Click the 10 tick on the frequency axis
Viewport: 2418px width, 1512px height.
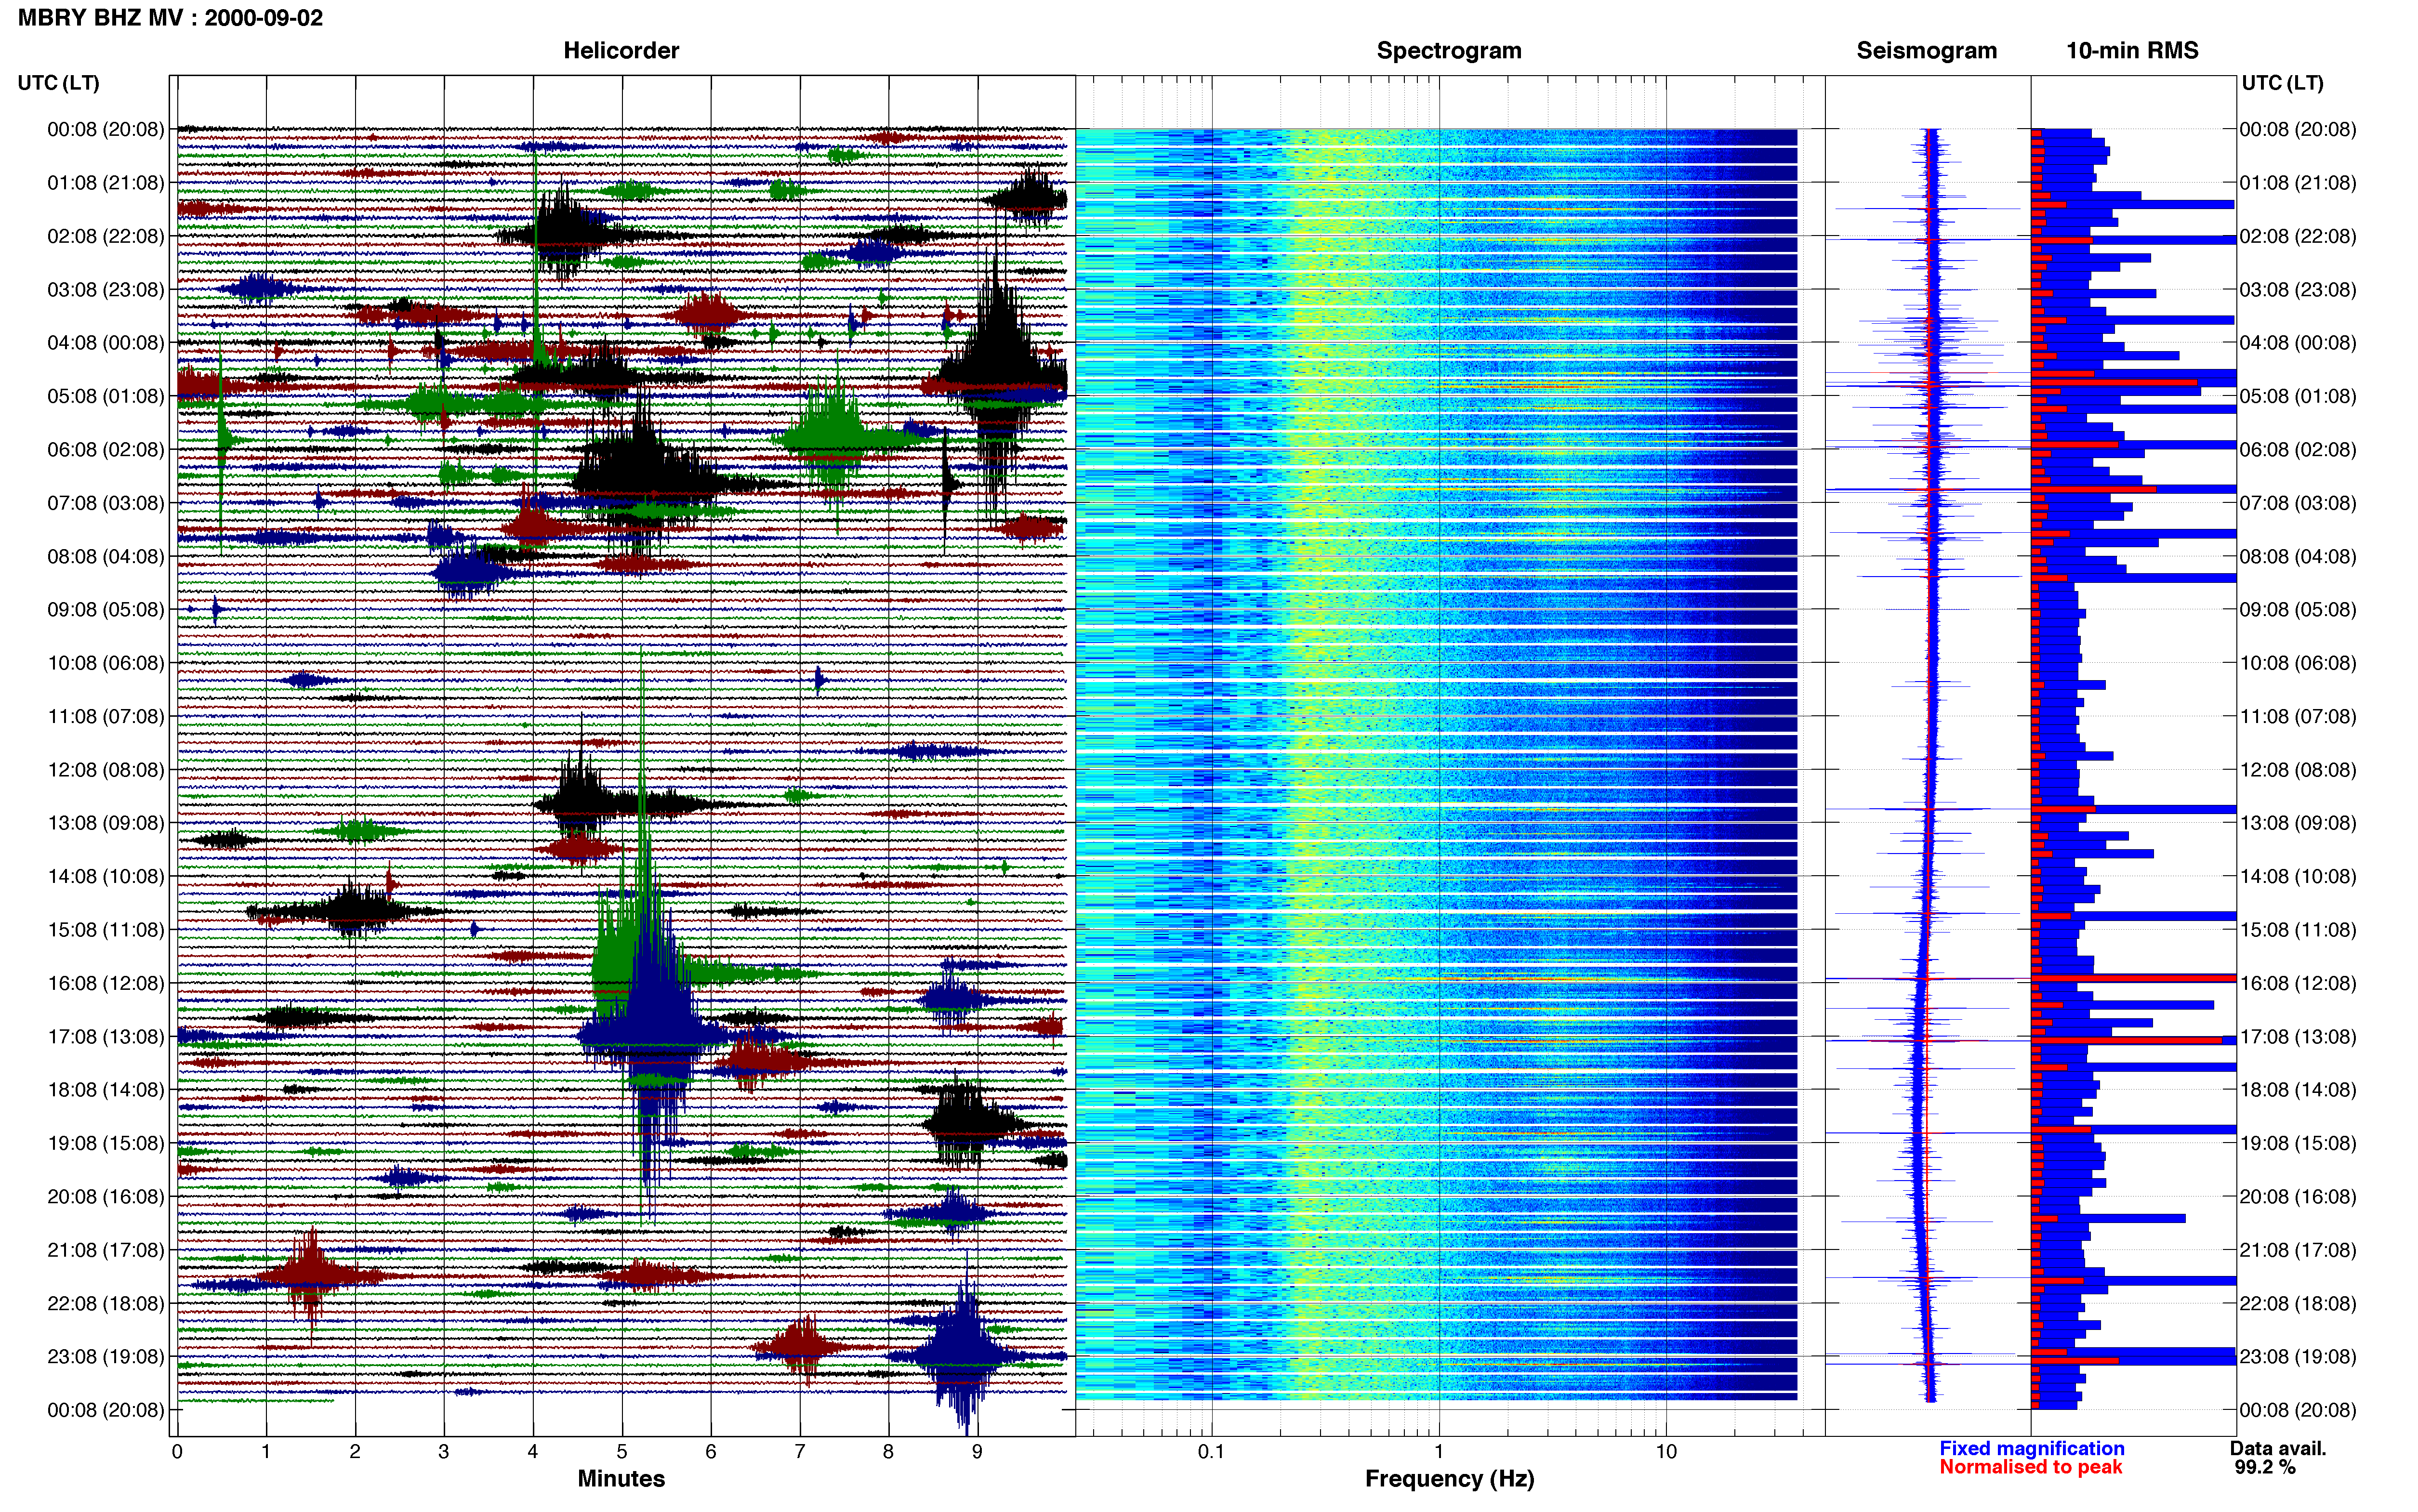coord(1666,1451)
